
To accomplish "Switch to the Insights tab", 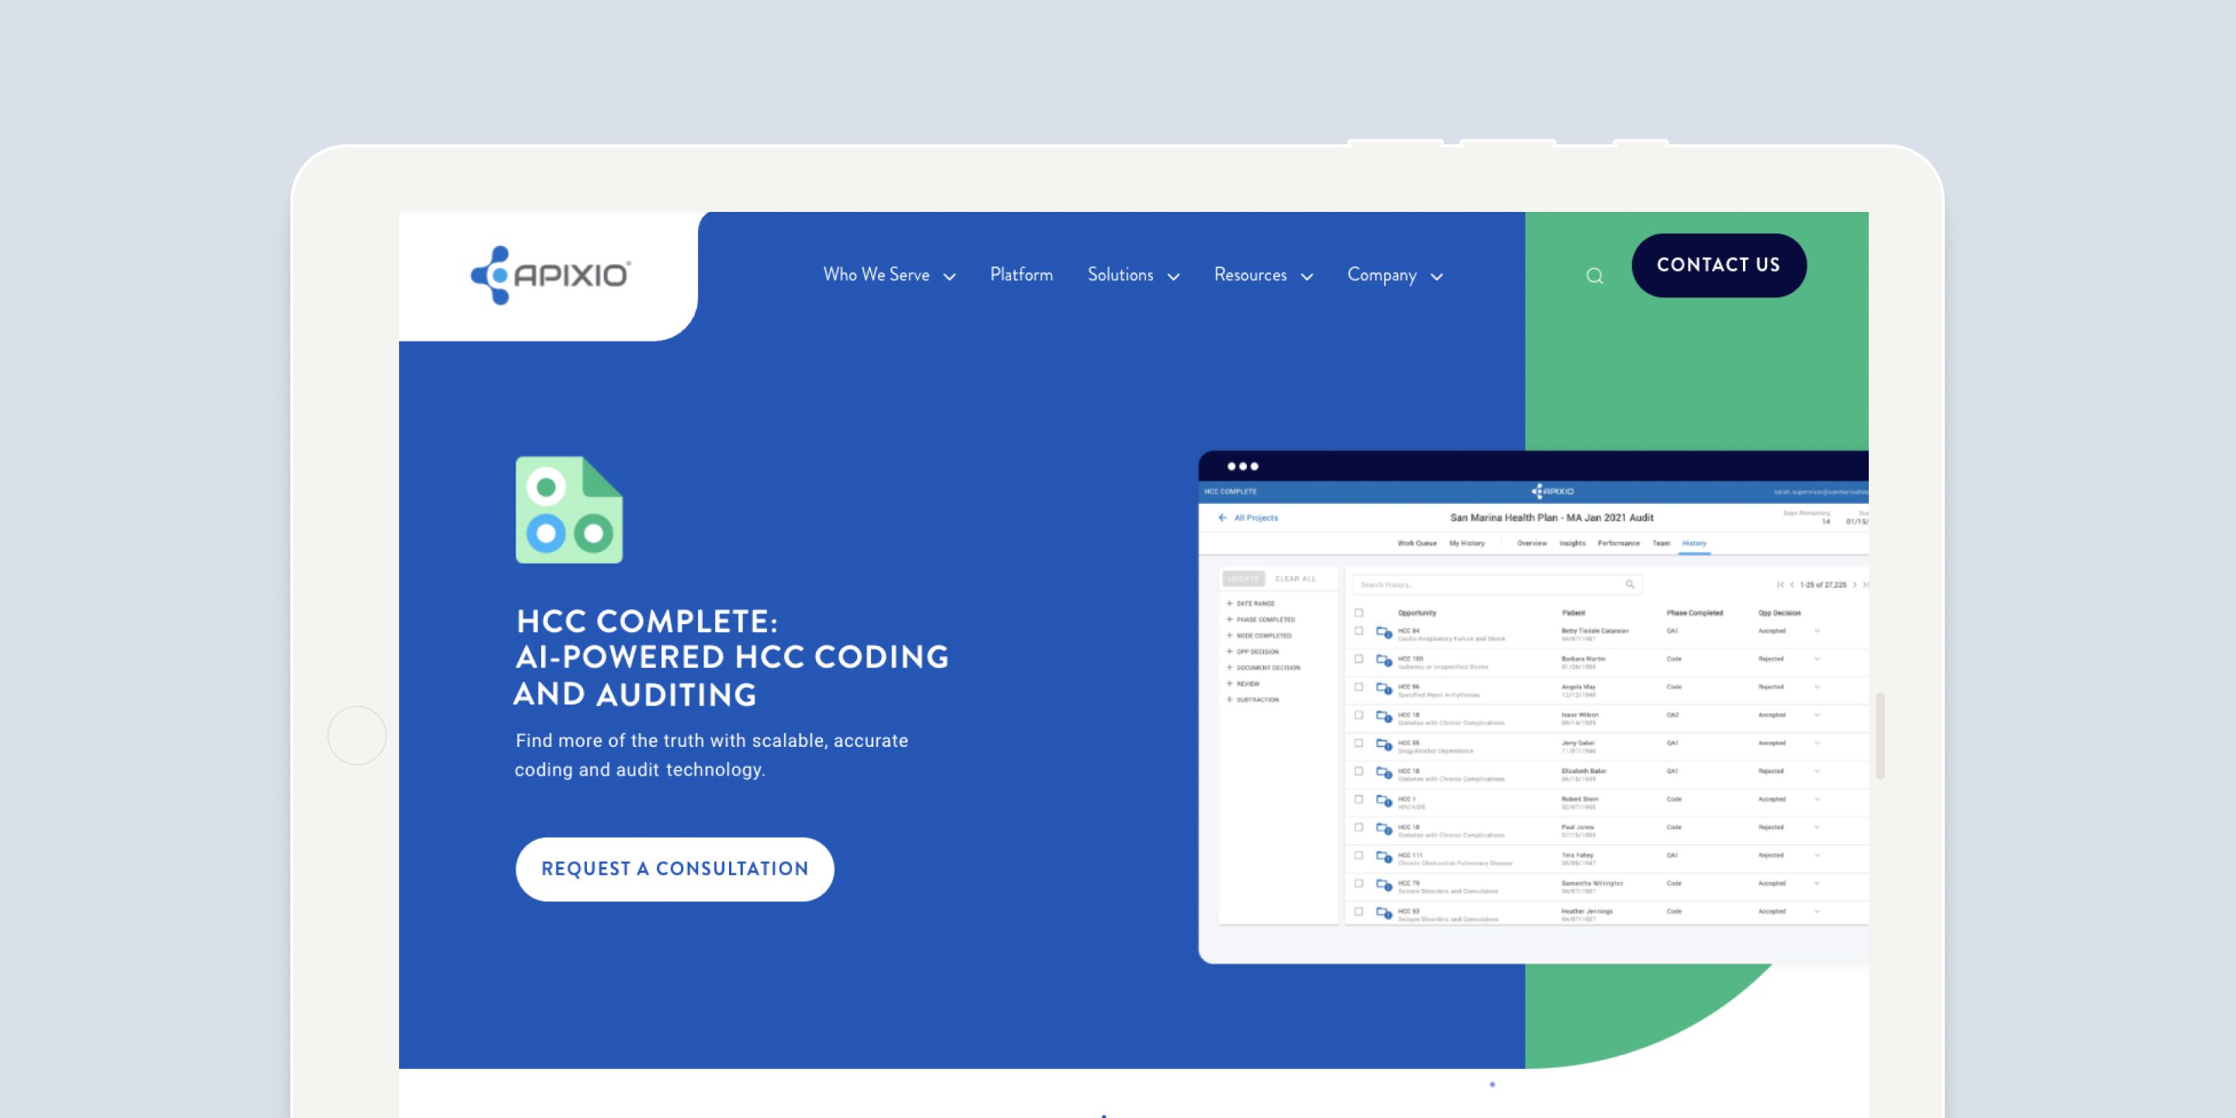I will [1572, 543].
